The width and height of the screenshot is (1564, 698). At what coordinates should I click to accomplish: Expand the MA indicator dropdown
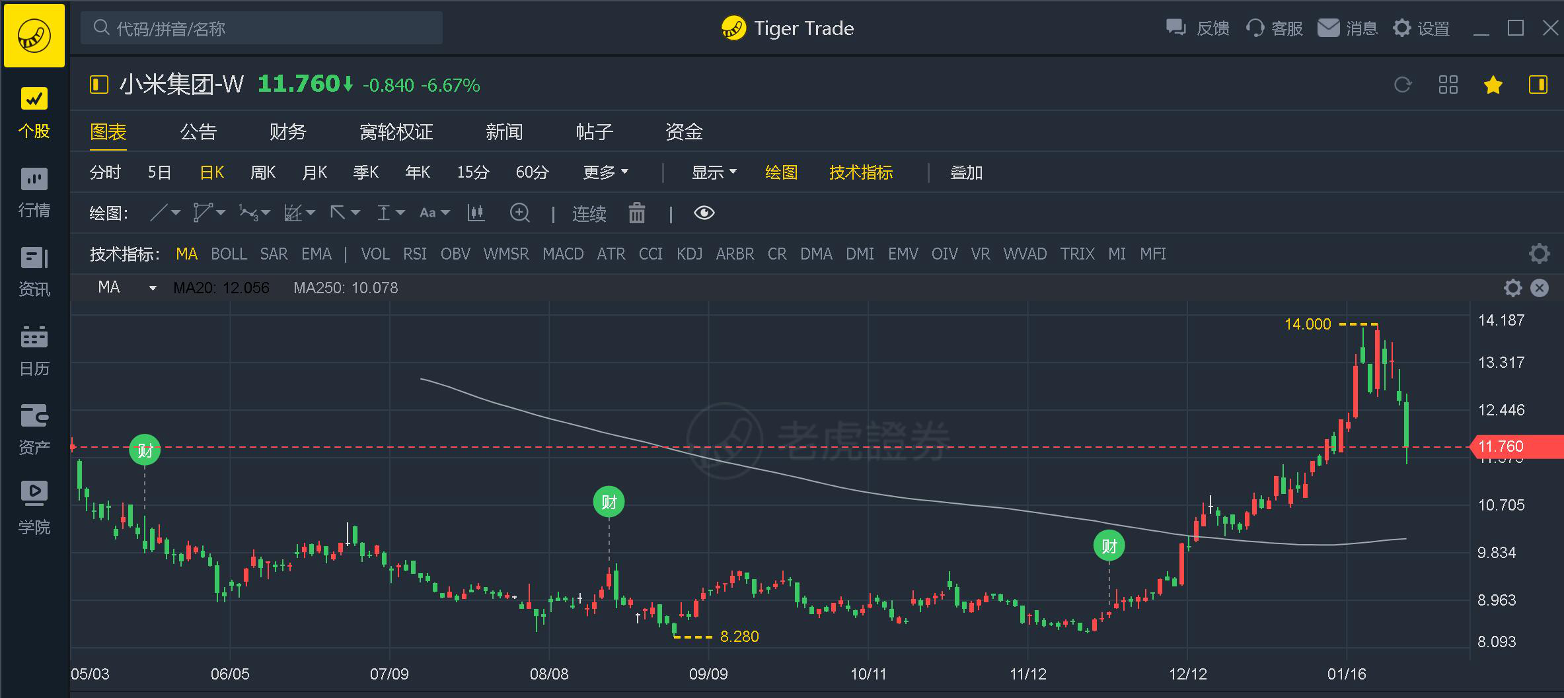point(153,288)
